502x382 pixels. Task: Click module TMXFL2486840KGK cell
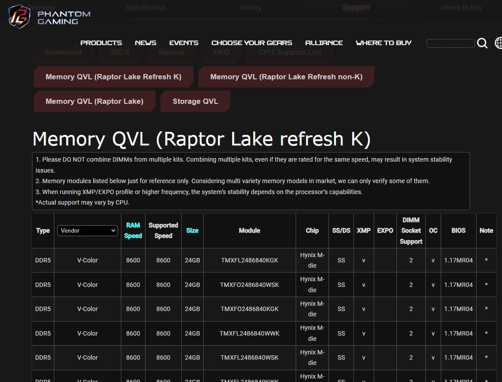point(249,260)
